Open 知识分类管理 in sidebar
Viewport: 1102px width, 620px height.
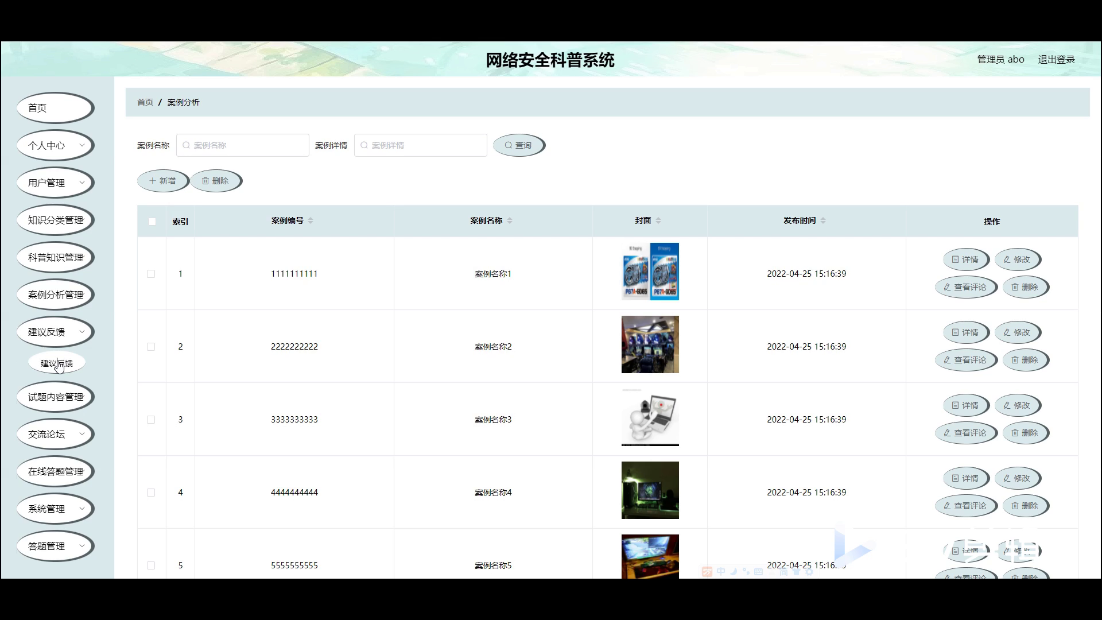pyautogui.click(x=55, y=220)
